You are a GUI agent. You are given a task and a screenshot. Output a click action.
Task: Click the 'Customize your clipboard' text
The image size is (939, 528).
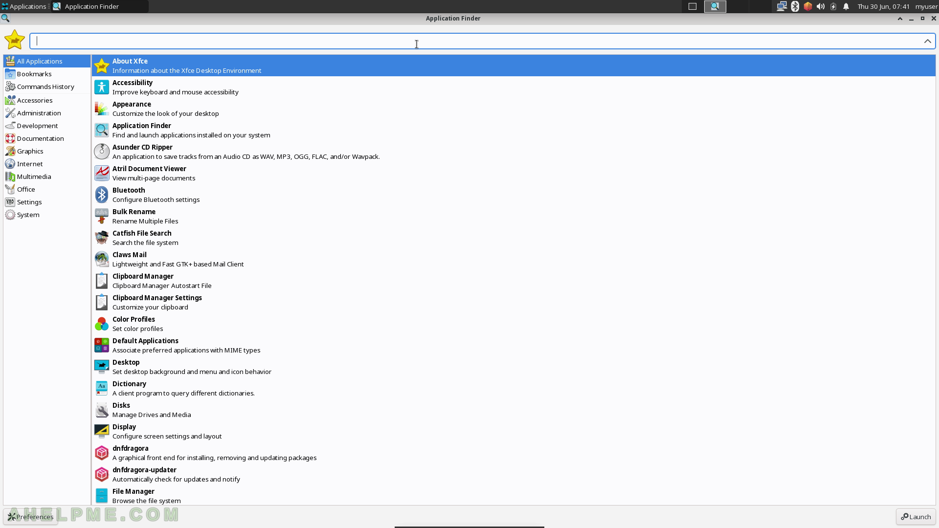(x=150, y=308)
